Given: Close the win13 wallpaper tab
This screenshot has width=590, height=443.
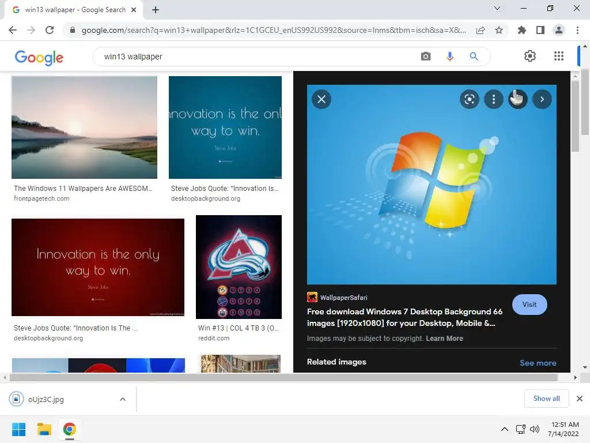Looking at the screenshot, I should [x=134, y=10].
